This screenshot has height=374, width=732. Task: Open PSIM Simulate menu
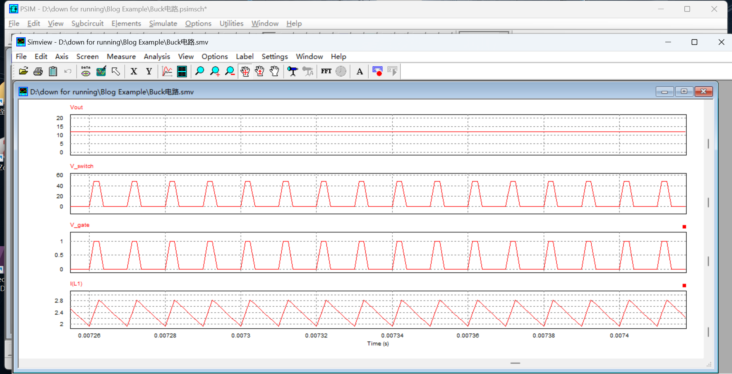point(163,23)
